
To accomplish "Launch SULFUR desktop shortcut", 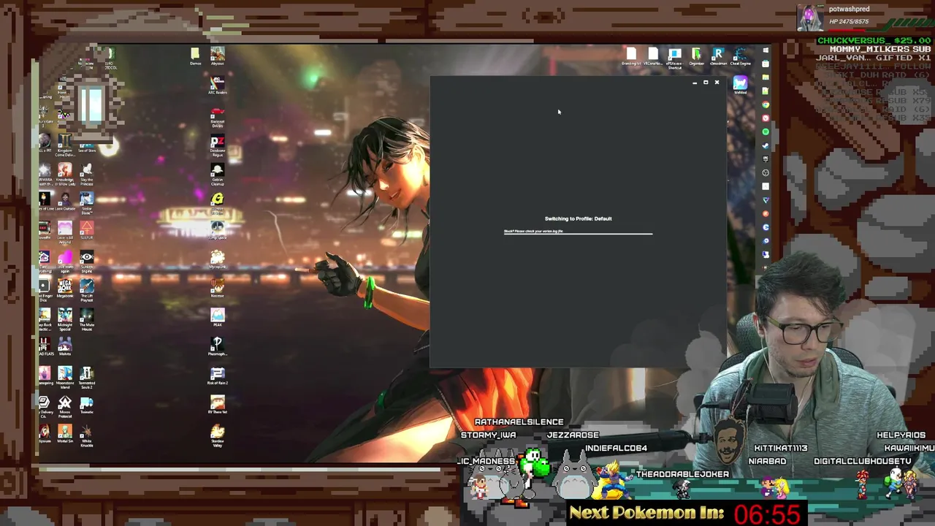I will [87, 230].
